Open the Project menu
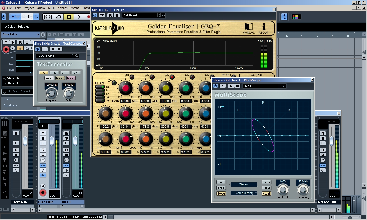 pos(29,8)
